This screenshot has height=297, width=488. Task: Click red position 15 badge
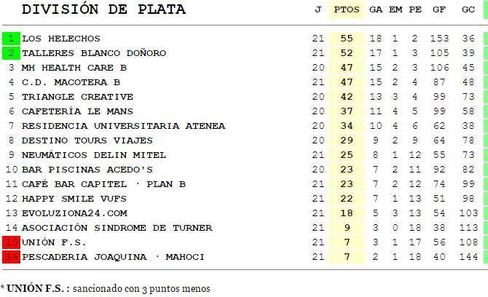tap(12, 242)
